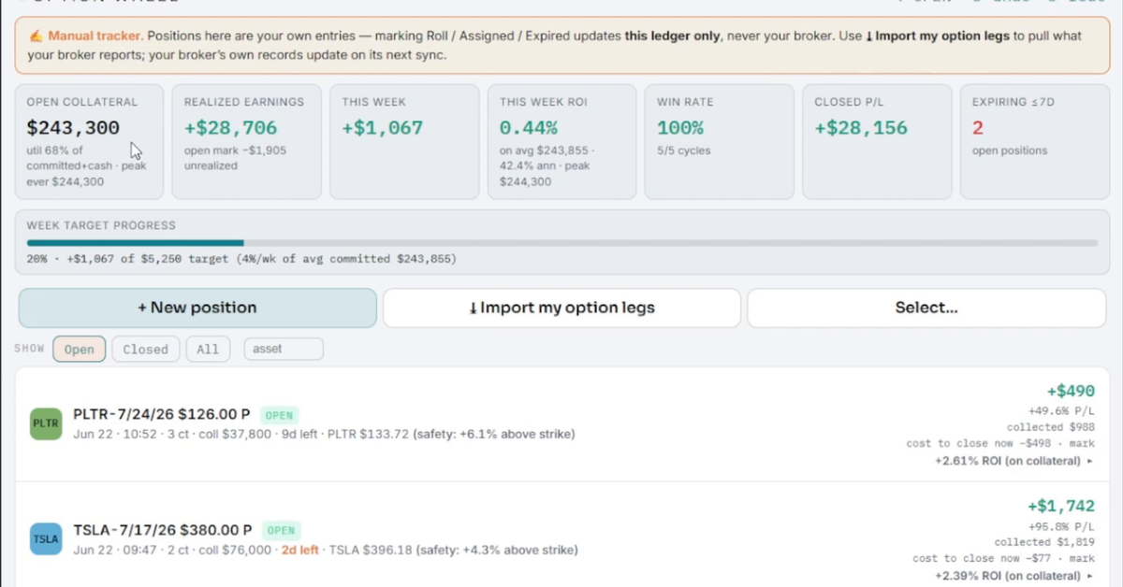Open the Expiring ≤7D card
1123x587 pixels.
1034,141
